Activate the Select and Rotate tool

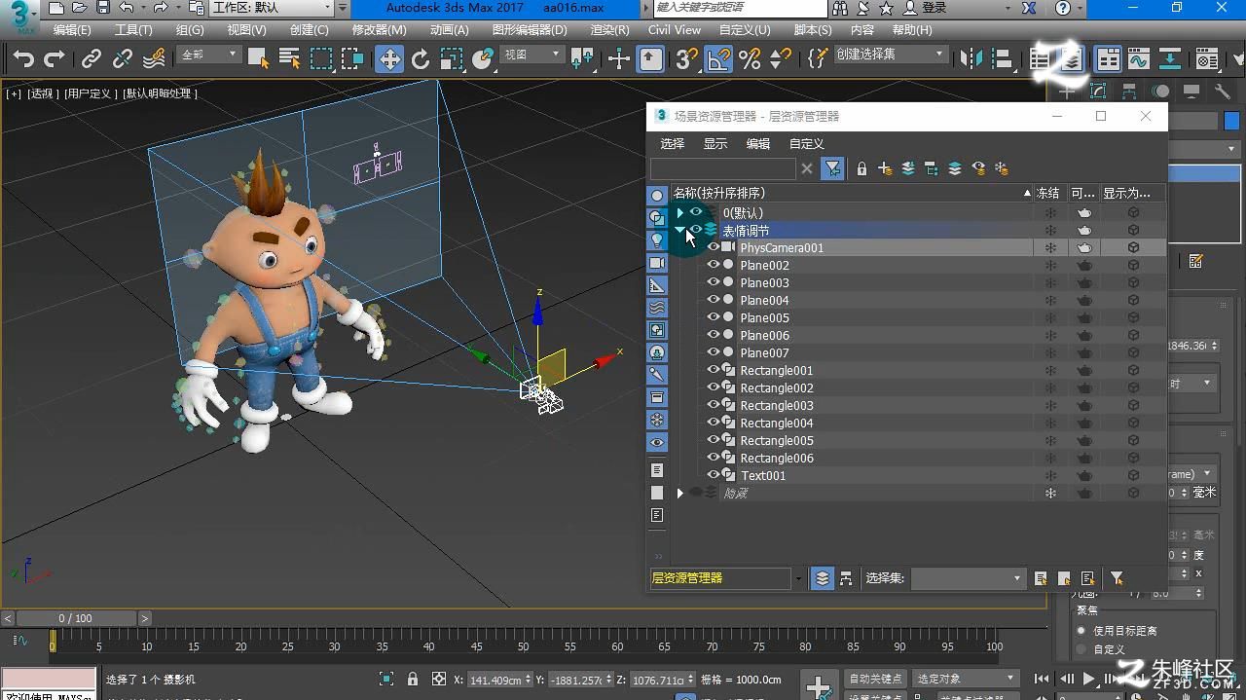pyautogui.click(x=421, y=59)
